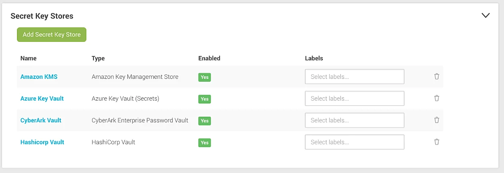Viewport: 504px width, 173px height.
Task: Delete the Amazon KMS key store
Action: (x=437, y=76)
